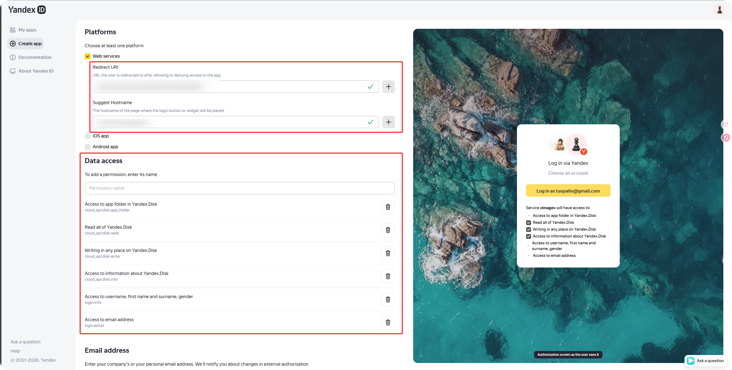Delete Read all of Yandex.Disk permission

[387, 230]
